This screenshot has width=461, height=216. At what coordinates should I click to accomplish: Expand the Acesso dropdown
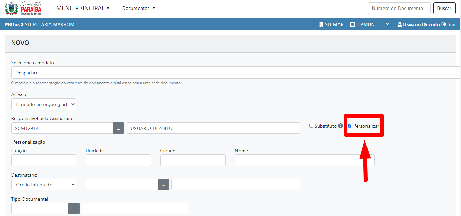pos(44,104)
